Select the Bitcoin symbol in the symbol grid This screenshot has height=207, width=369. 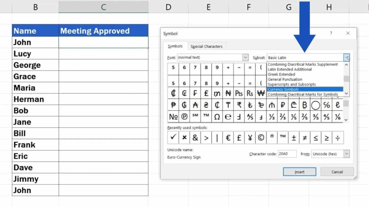304,105
